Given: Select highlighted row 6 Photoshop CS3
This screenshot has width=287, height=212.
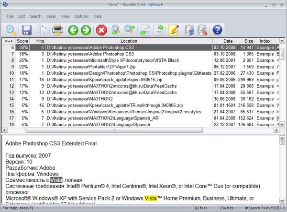Looking at the screenshot, I should (x=141, y=47).
